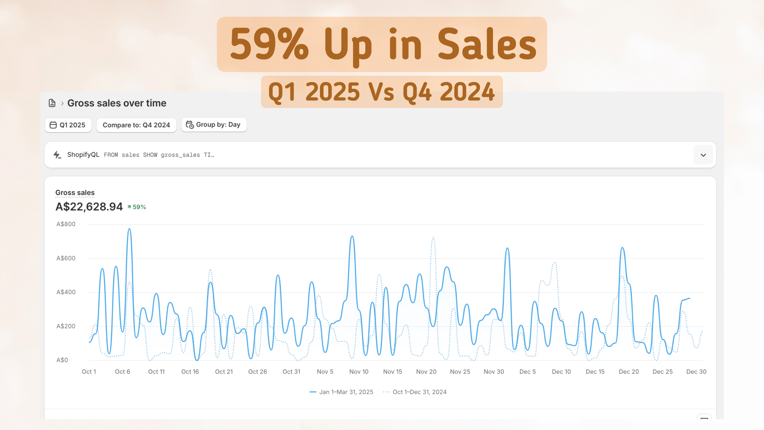The height and width of the screenshot is (430, 764).
Task: Toggle the Jan 1–Mar 31, 2025 legend series
Action: click(x=346, y=392)
